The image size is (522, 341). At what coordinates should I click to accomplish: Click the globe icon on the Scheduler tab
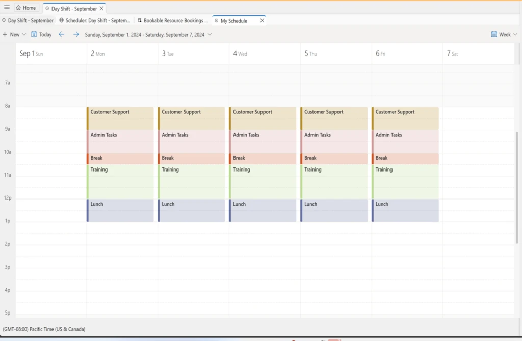click(60, 20)
